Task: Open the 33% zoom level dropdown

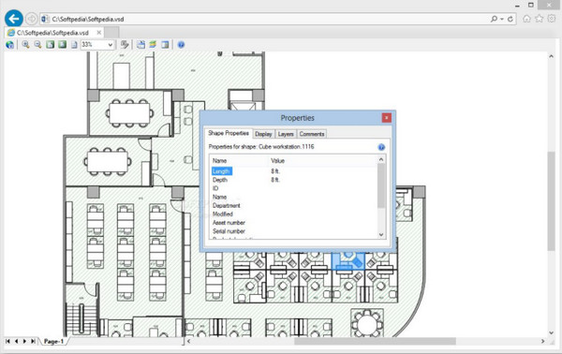Action: point(97,45)
